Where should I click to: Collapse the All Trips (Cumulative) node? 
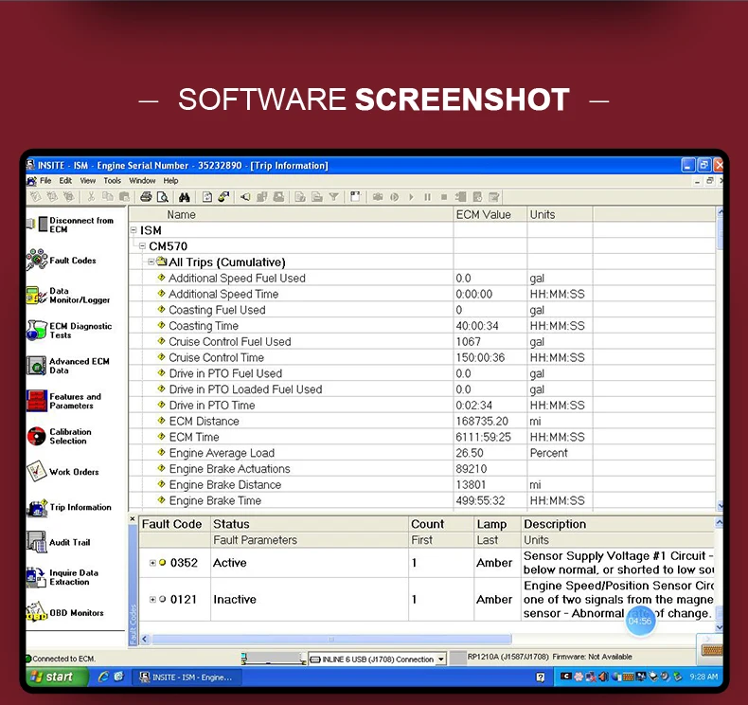[x=151, y=262]
